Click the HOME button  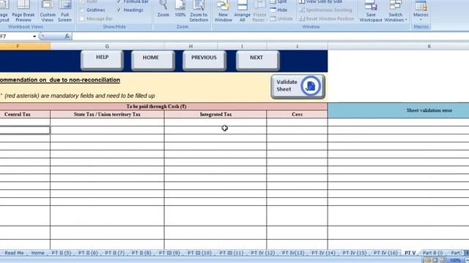point(153,60)
